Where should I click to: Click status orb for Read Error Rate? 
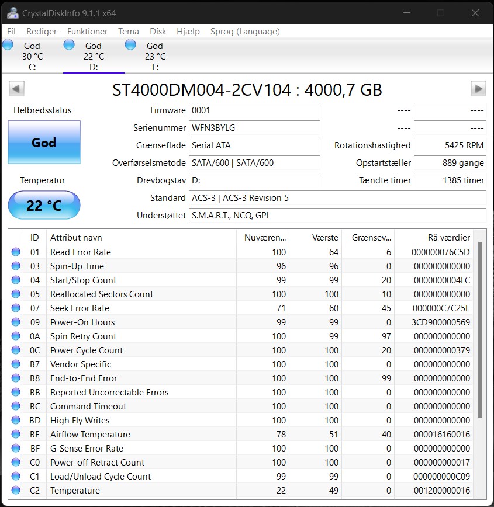click(x=15, y=252)
